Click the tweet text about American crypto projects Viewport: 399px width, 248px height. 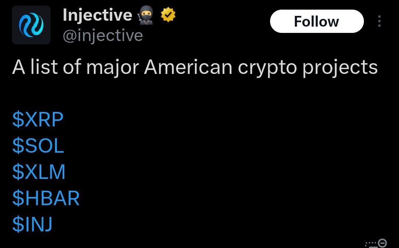(195, 68)
